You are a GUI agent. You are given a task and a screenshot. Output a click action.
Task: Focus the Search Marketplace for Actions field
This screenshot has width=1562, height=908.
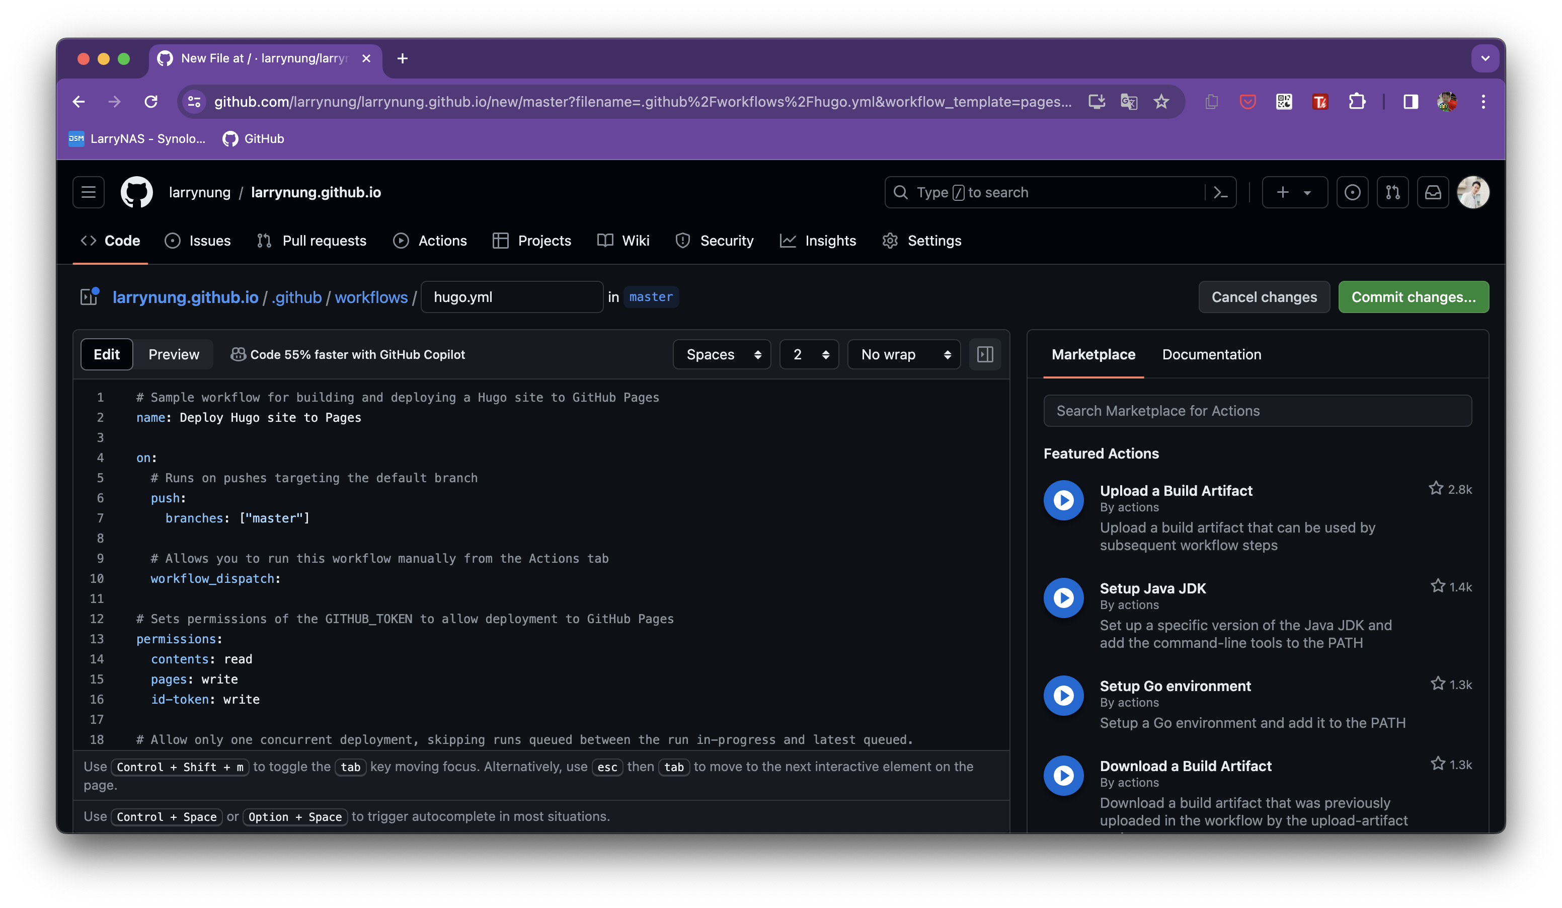(1257, 411)
